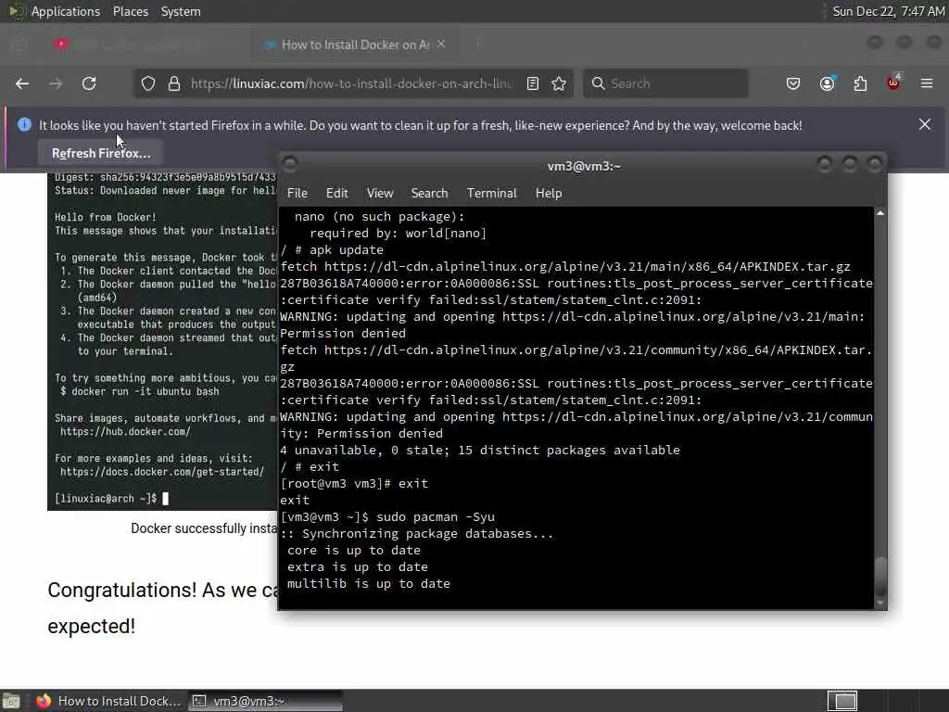Reload the current Firefox page
The image size is (949, 712).
click(x=89, y=83)
